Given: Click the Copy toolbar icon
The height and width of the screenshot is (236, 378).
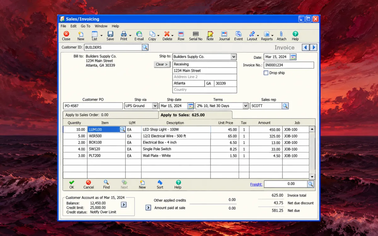Looking at the screenshot, I should tap(152, 34).
